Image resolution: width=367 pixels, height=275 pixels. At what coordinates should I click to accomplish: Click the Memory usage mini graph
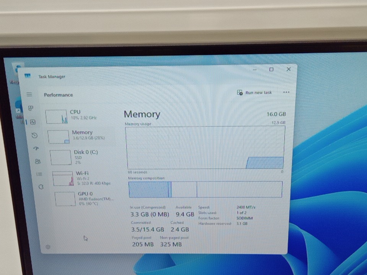(58, 137)
